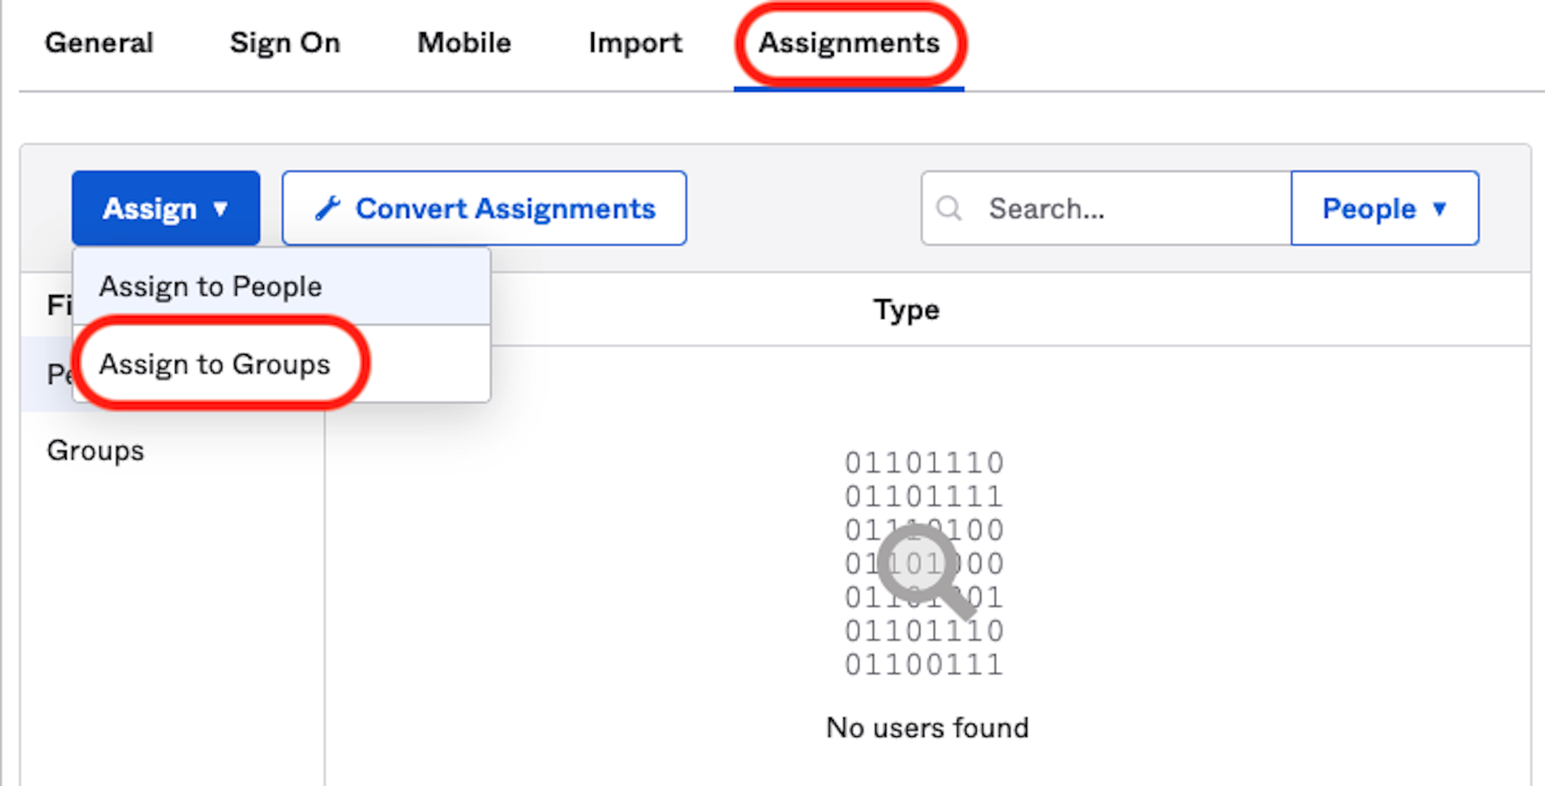Click the Assignments tab
Viewport: 1545px width, 786px height.
[849, 43]
